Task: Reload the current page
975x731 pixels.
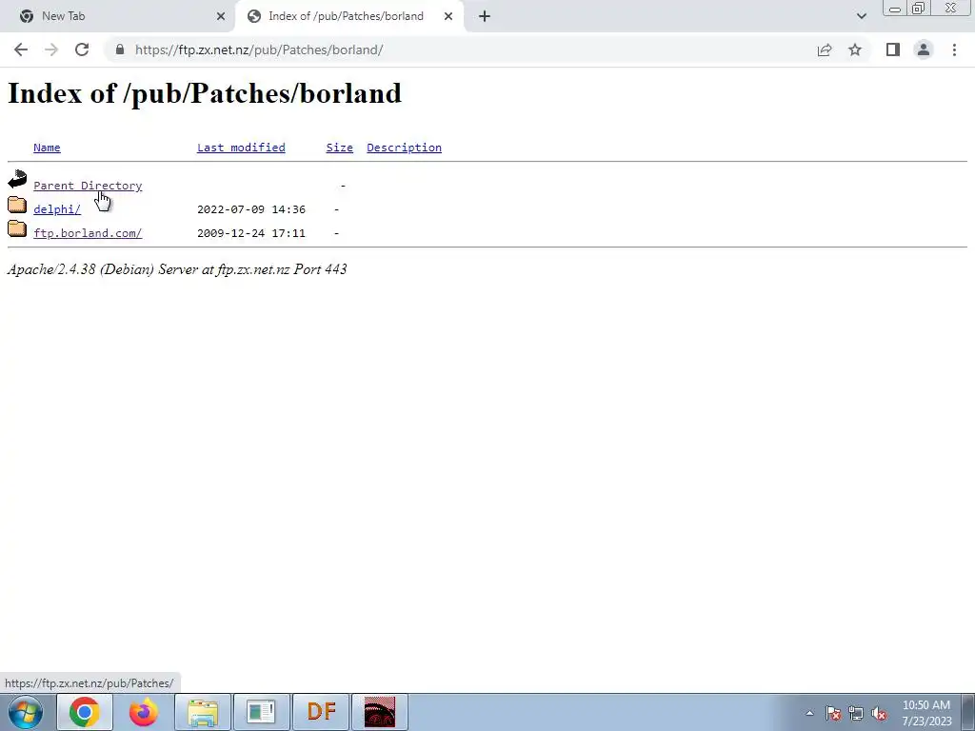Action: coord(82,49)
